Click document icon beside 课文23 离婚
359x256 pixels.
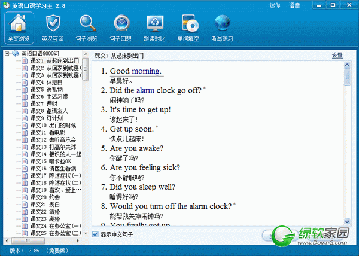pos(25,219)
